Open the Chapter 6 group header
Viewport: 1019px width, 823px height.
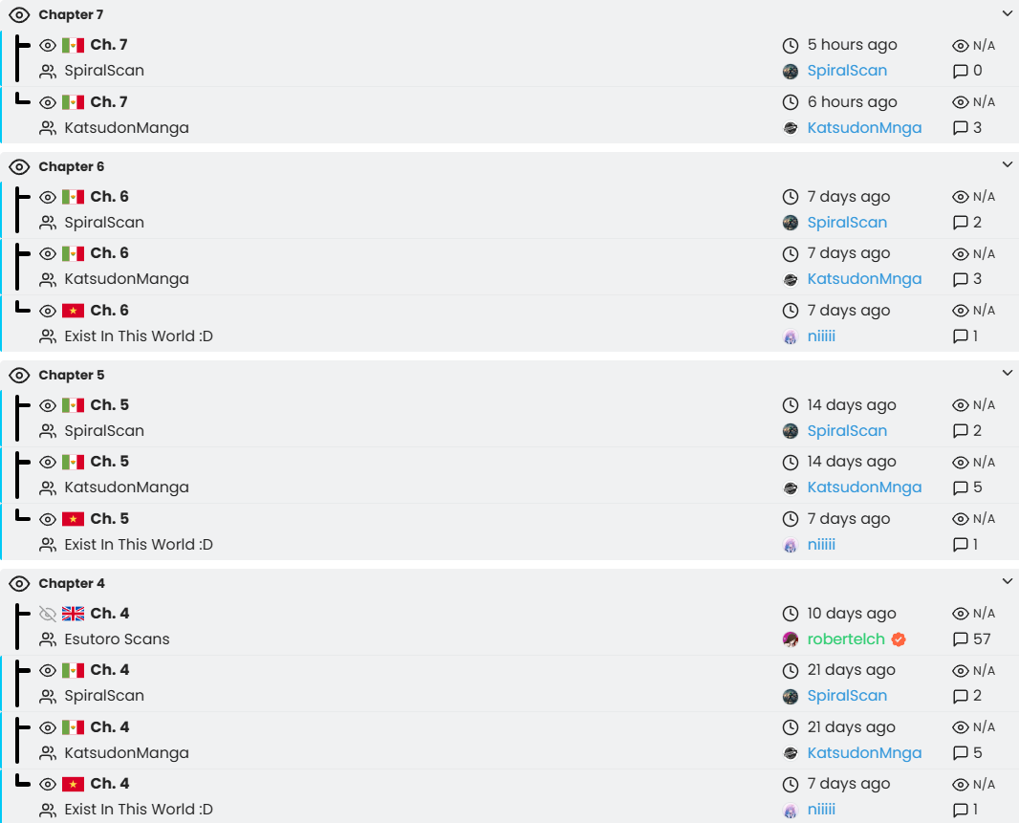(72, 166)
